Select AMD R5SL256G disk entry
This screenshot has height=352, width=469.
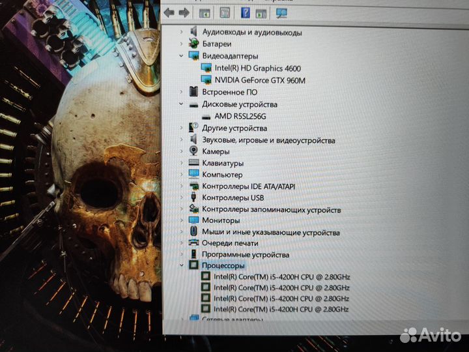[x=240, y=116]
